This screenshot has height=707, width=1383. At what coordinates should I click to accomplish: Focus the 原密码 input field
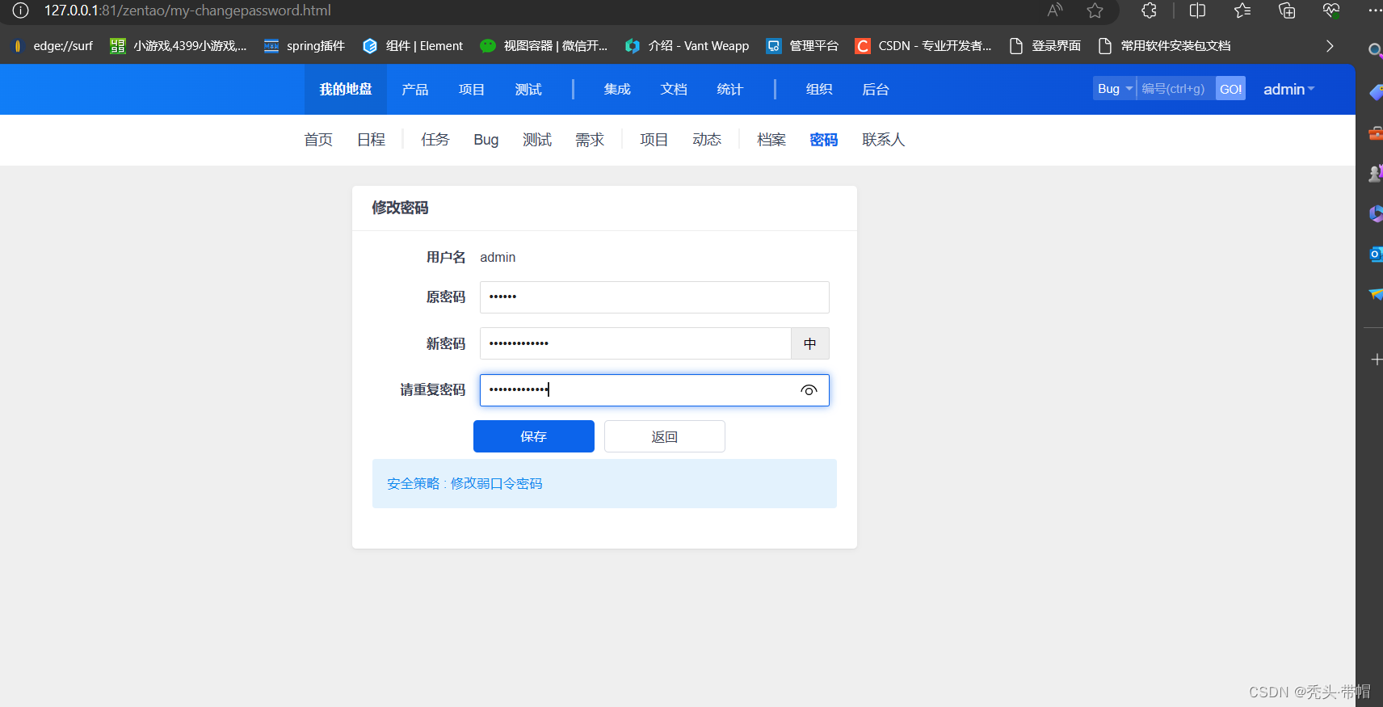654,297
